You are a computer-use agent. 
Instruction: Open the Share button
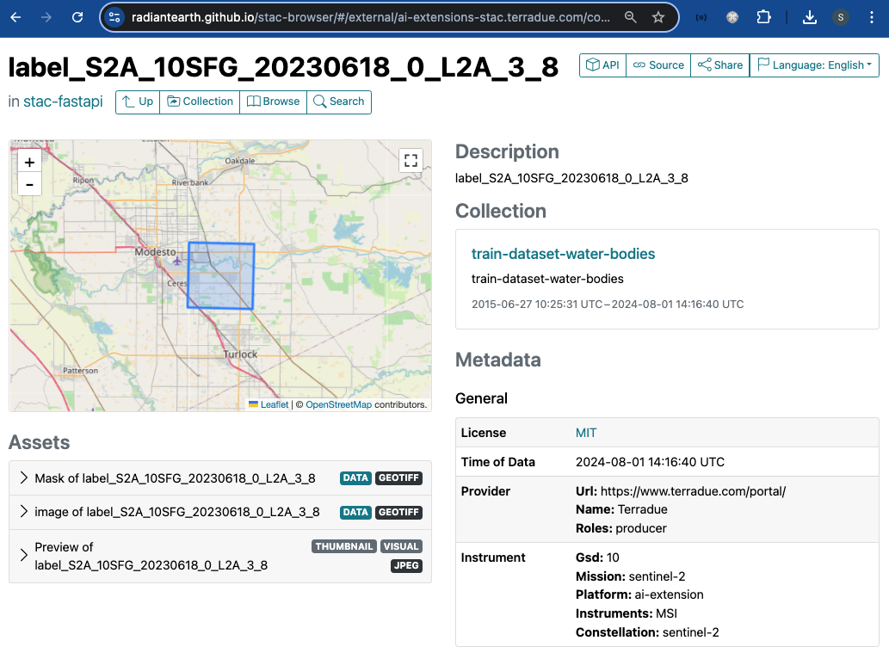(x=719, y=65)
